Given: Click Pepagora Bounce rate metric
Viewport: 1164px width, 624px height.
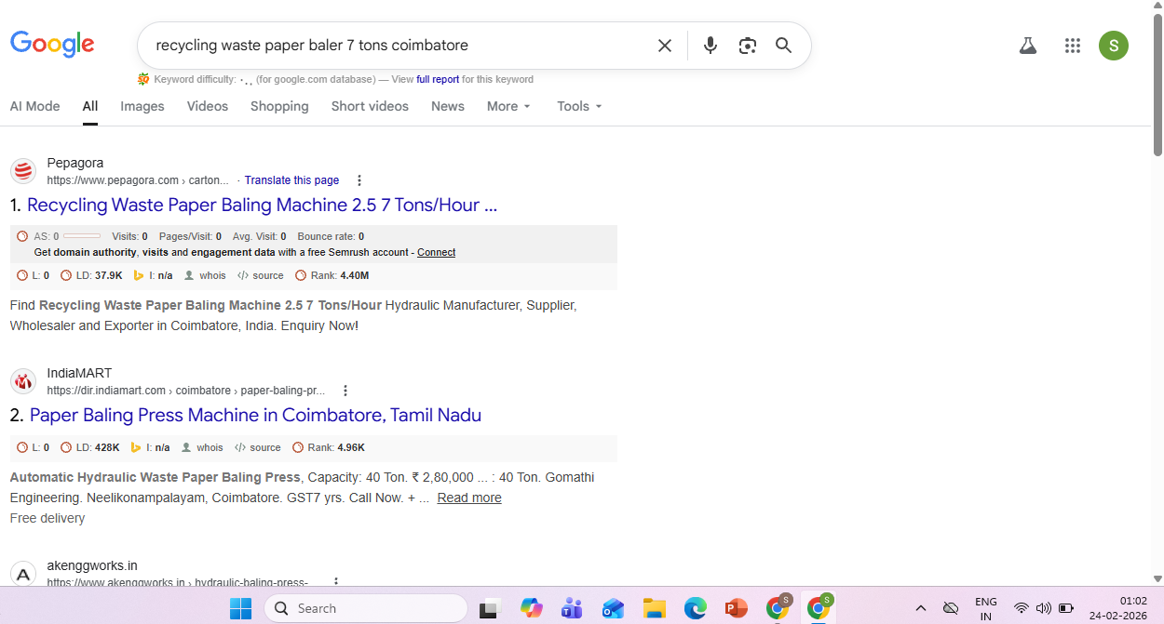Looking at the screenshot, I should click(x=331, y=236).
